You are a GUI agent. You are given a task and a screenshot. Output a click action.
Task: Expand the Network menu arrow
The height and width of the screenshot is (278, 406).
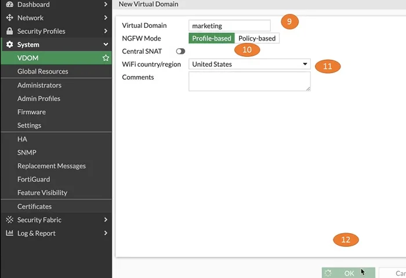[x=106, y=17]
